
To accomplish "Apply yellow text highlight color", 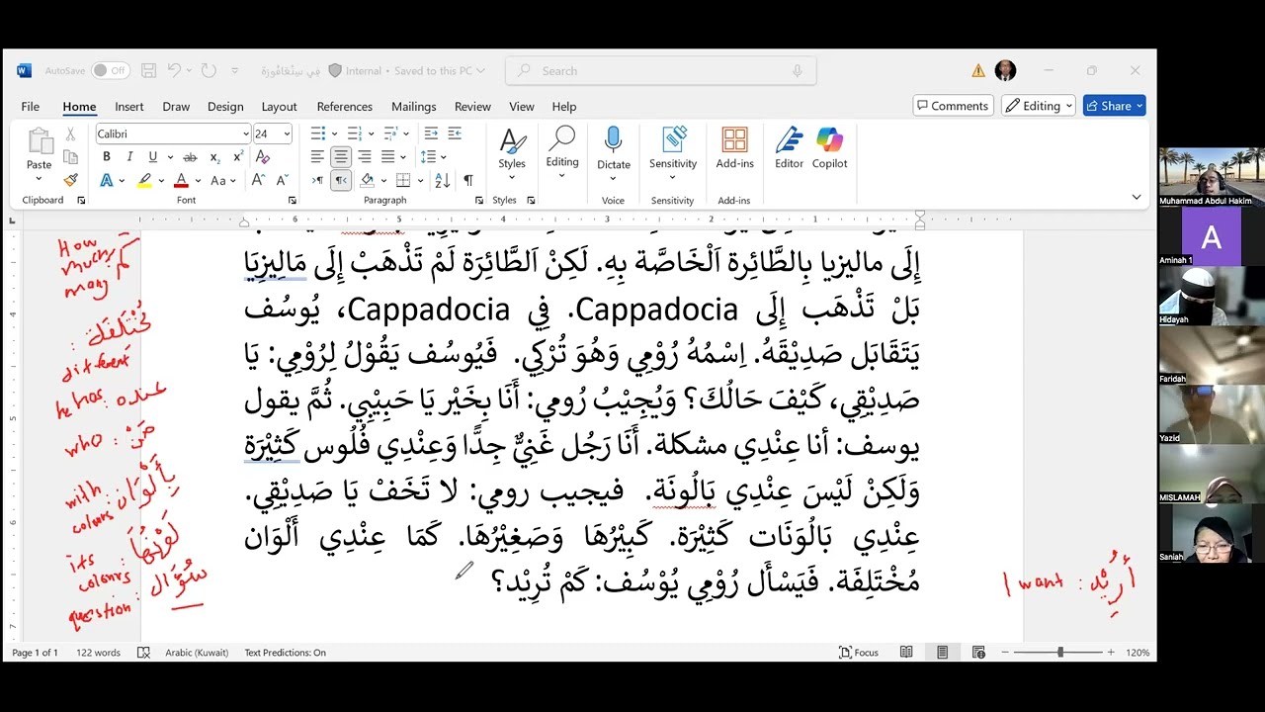I will (144, 180).
